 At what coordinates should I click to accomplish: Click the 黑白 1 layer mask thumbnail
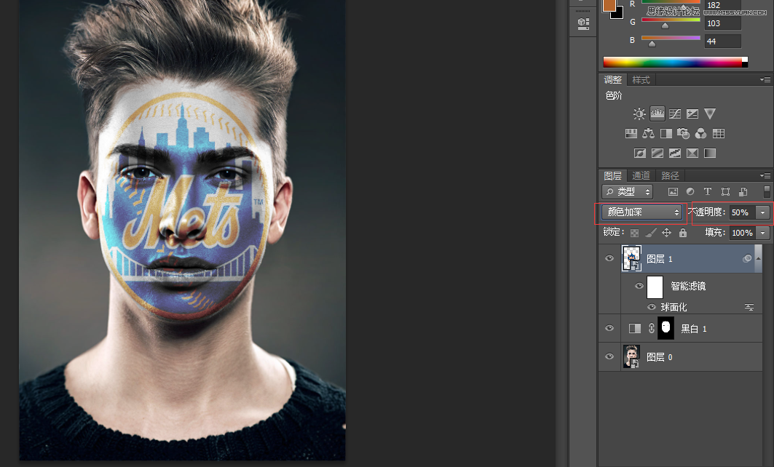point(666,329)
